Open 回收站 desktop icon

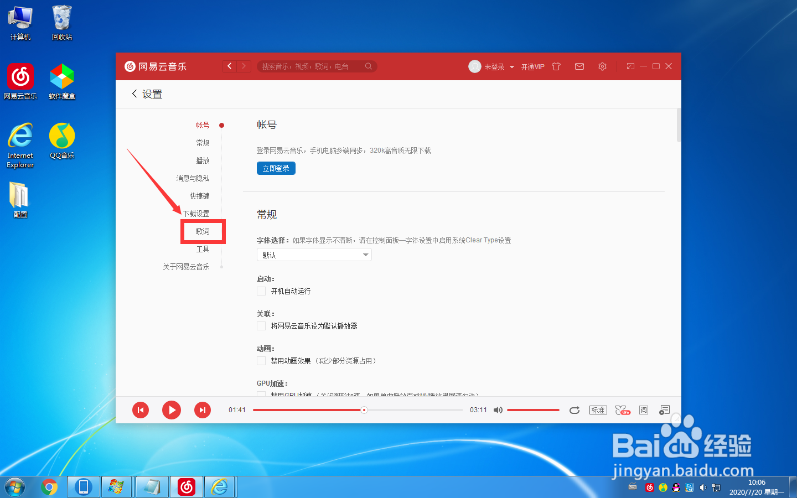[x=62, y=23]
